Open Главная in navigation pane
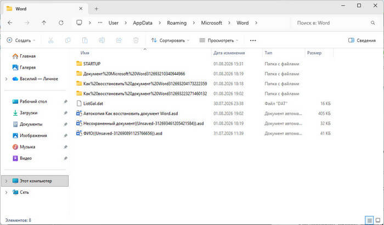384x225 pixels. [x=24, y=56]
